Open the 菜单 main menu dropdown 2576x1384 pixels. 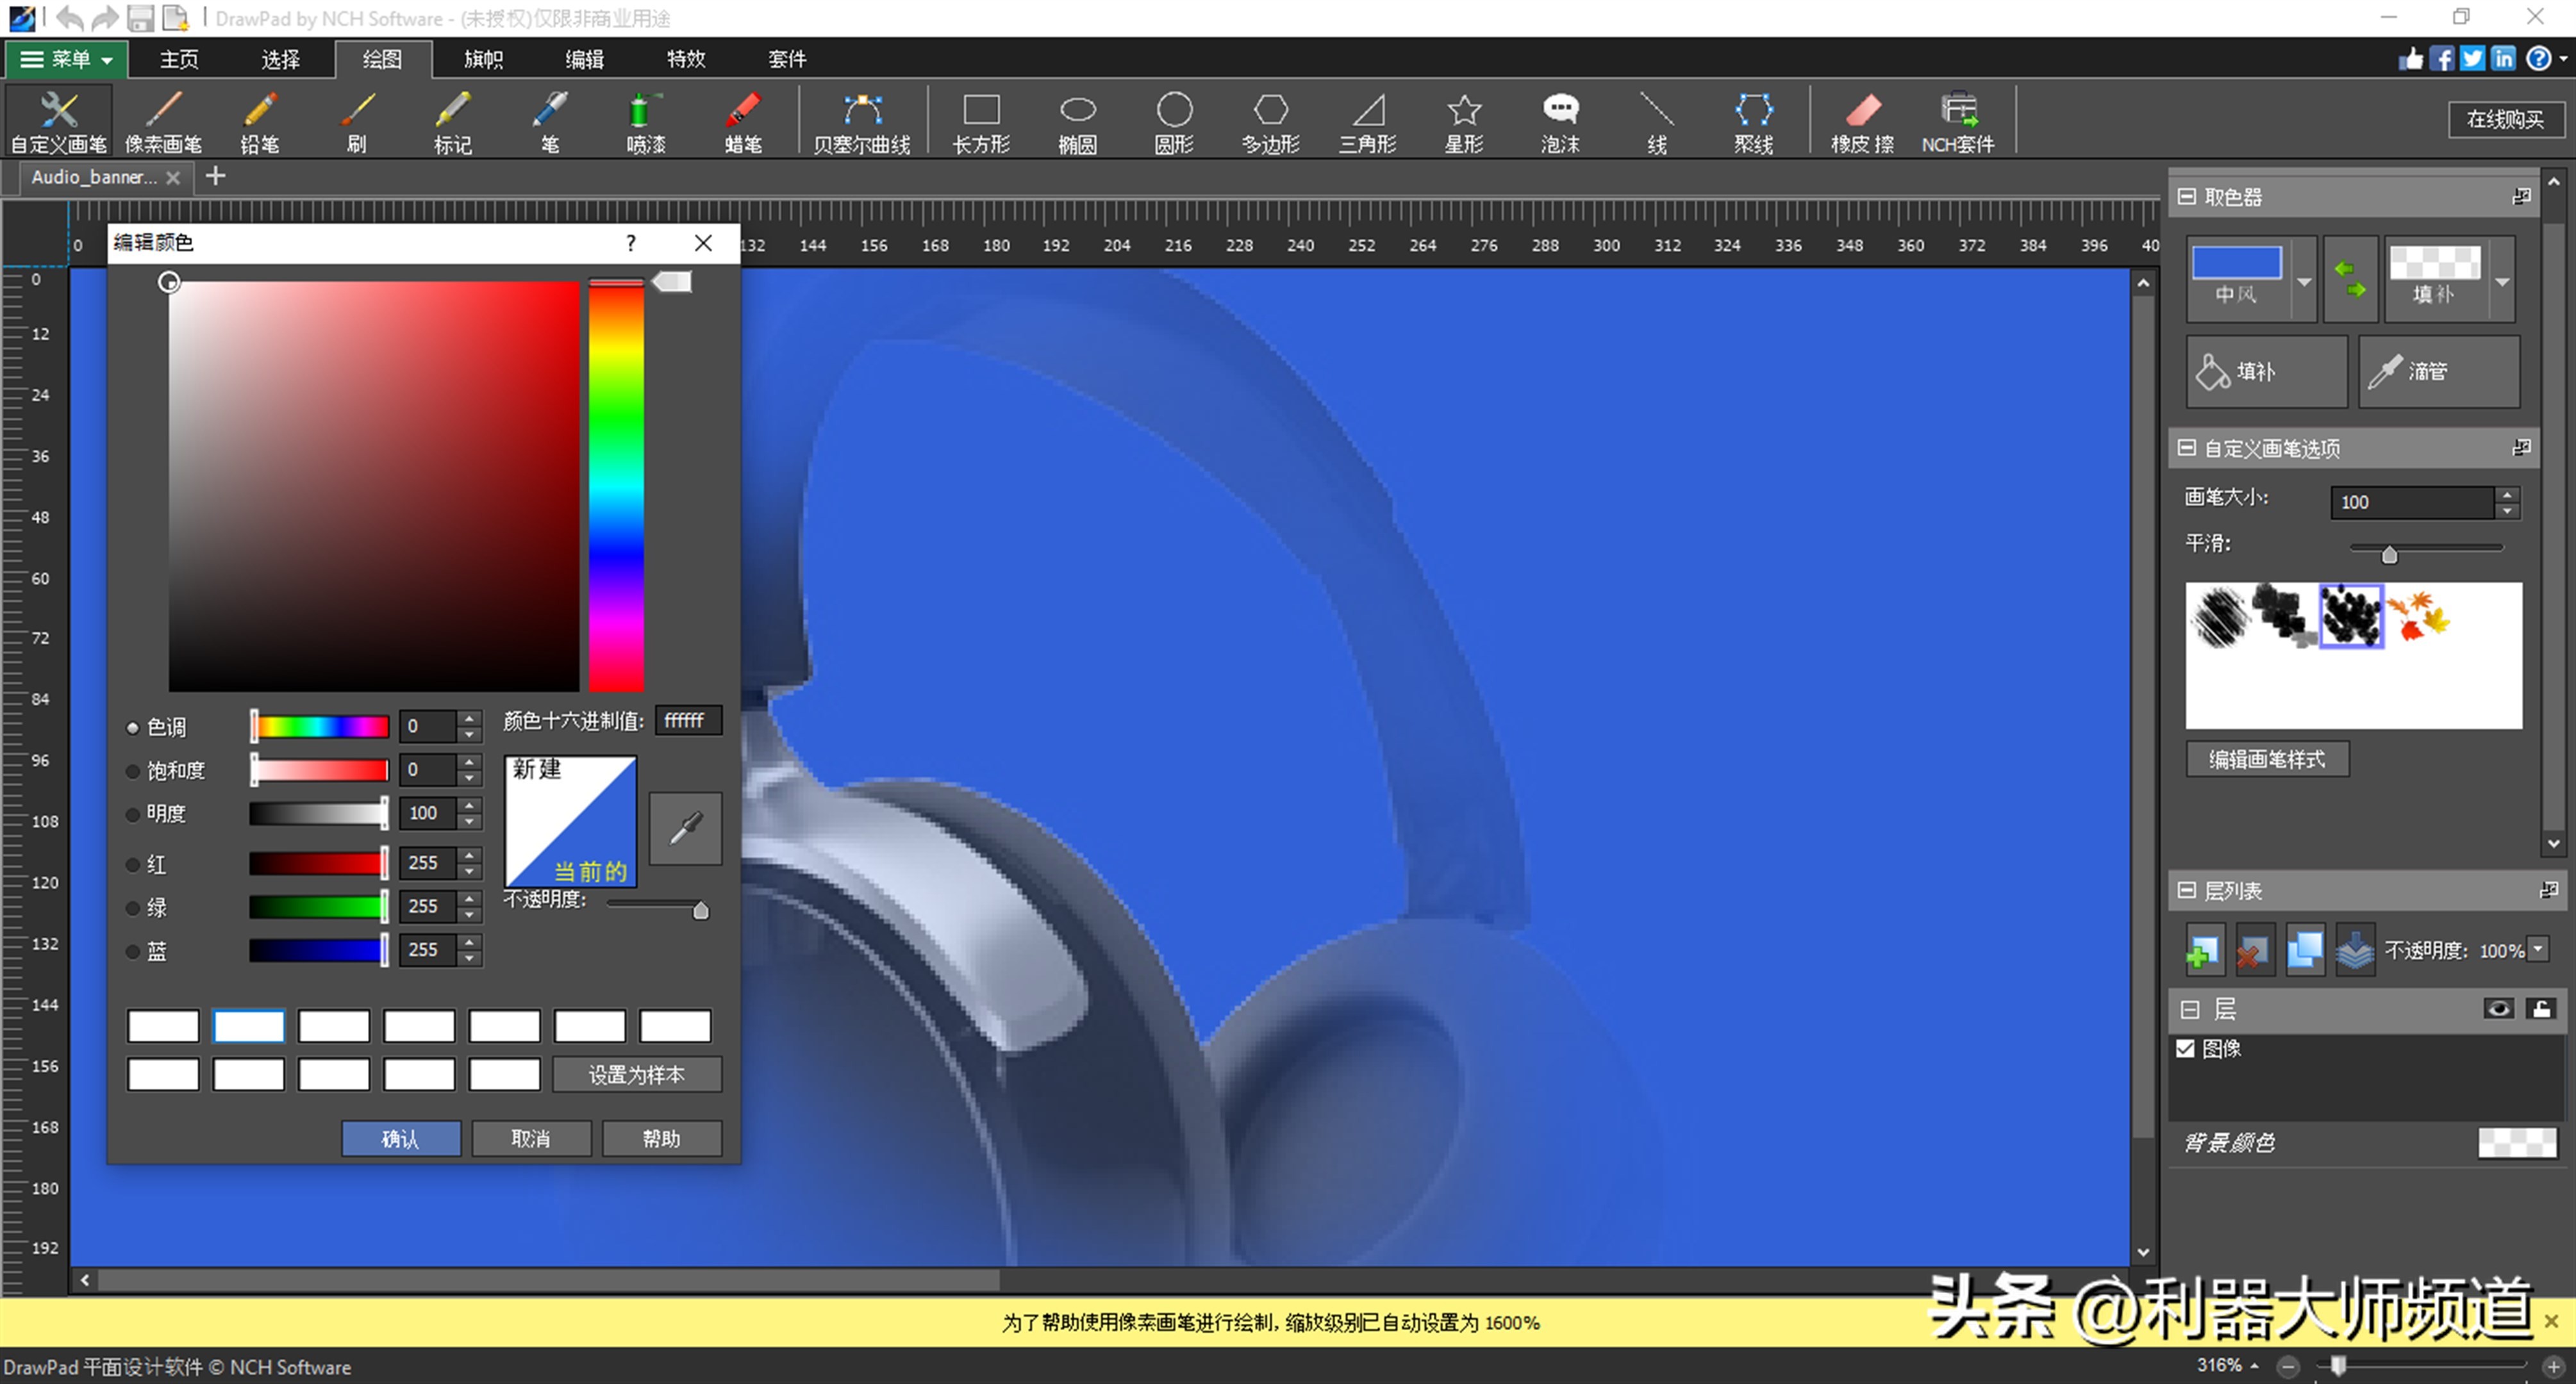(66, 59)
